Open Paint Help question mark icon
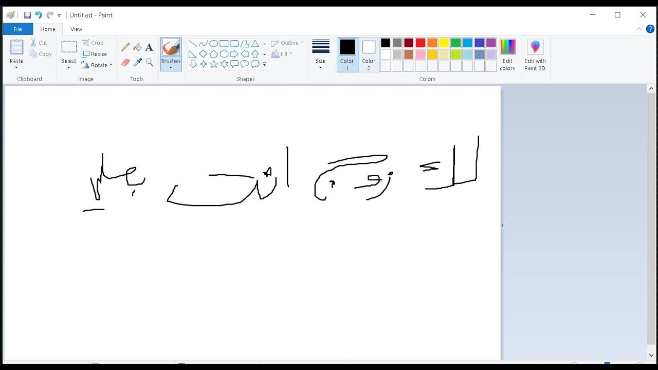Image resolution: width=658 pixels, height=370 pixels. point(650,29)
